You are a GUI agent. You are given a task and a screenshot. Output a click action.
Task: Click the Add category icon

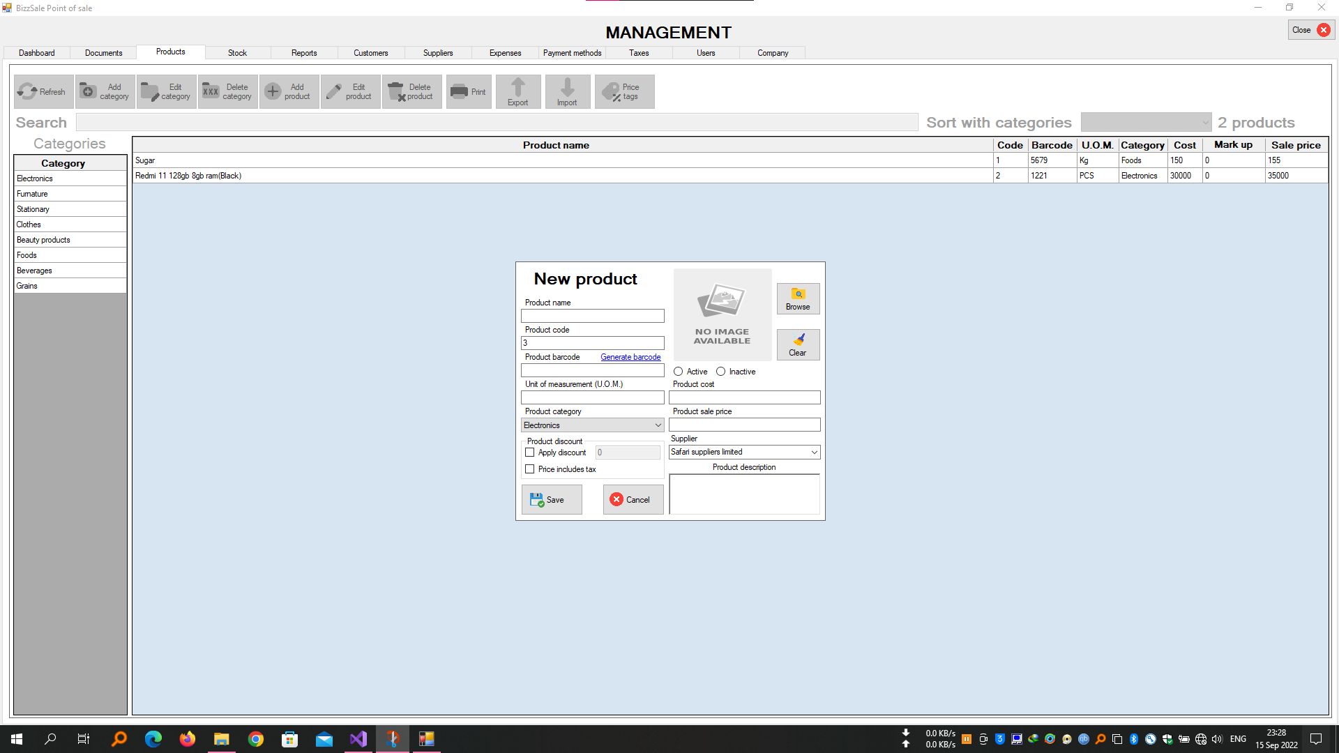point(88,91)
